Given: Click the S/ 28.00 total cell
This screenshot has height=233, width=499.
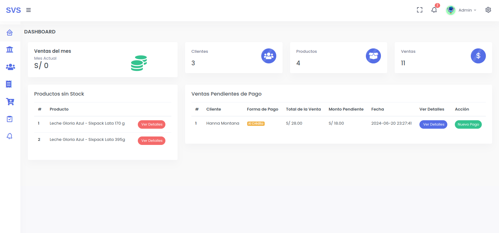Looking at the screenshot, I should pyautogui.click(x=294, y=123).
